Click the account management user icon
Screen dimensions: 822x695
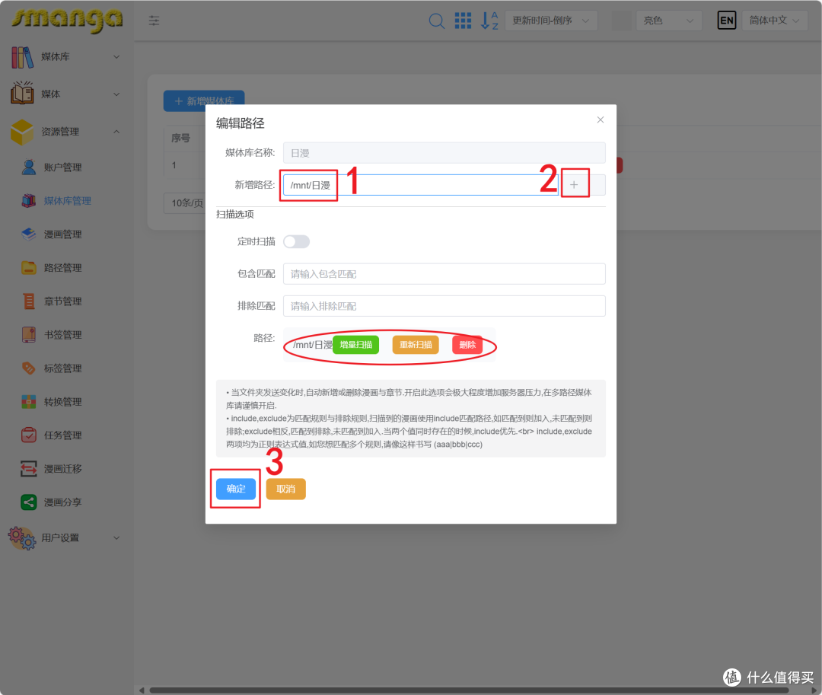(x=29, y=167)
